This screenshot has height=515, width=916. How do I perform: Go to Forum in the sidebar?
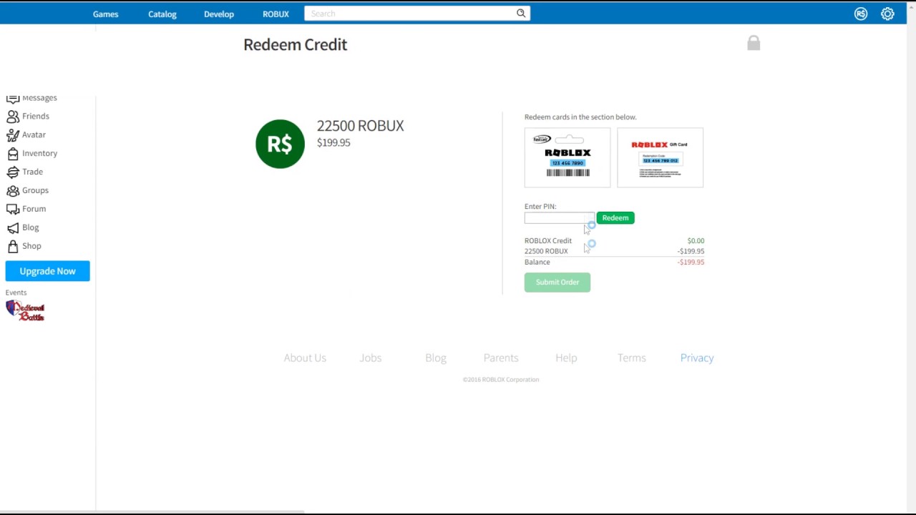[34, 209]
